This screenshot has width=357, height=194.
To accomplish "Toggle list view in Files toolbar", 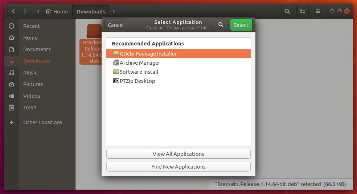I will click(x=303, y=11).
